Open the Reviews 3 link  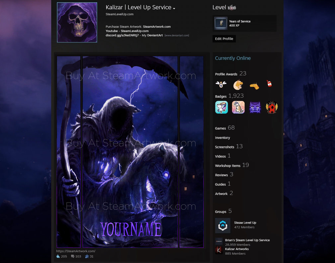click(x=224, y=175)
